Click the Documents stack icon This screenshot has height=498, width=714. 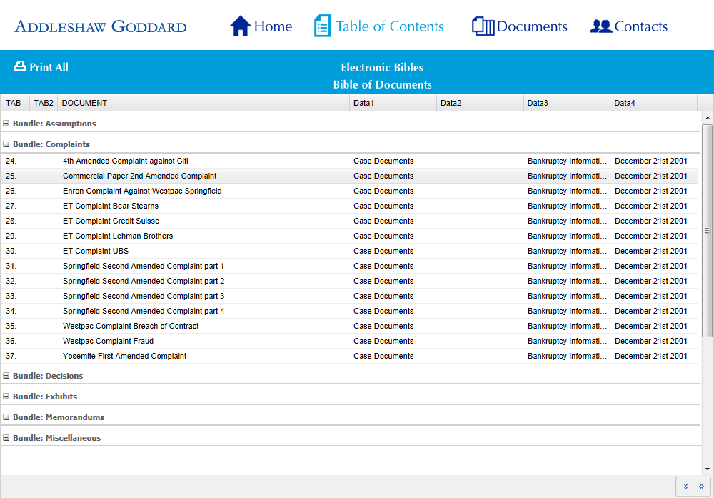483,26
